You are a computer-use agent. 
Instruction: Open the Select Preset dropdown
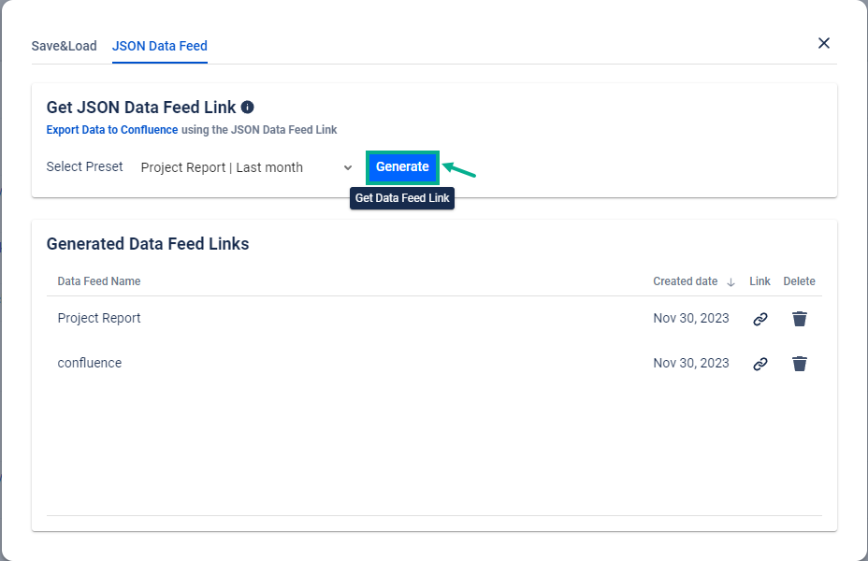click(x=243, y=167)
